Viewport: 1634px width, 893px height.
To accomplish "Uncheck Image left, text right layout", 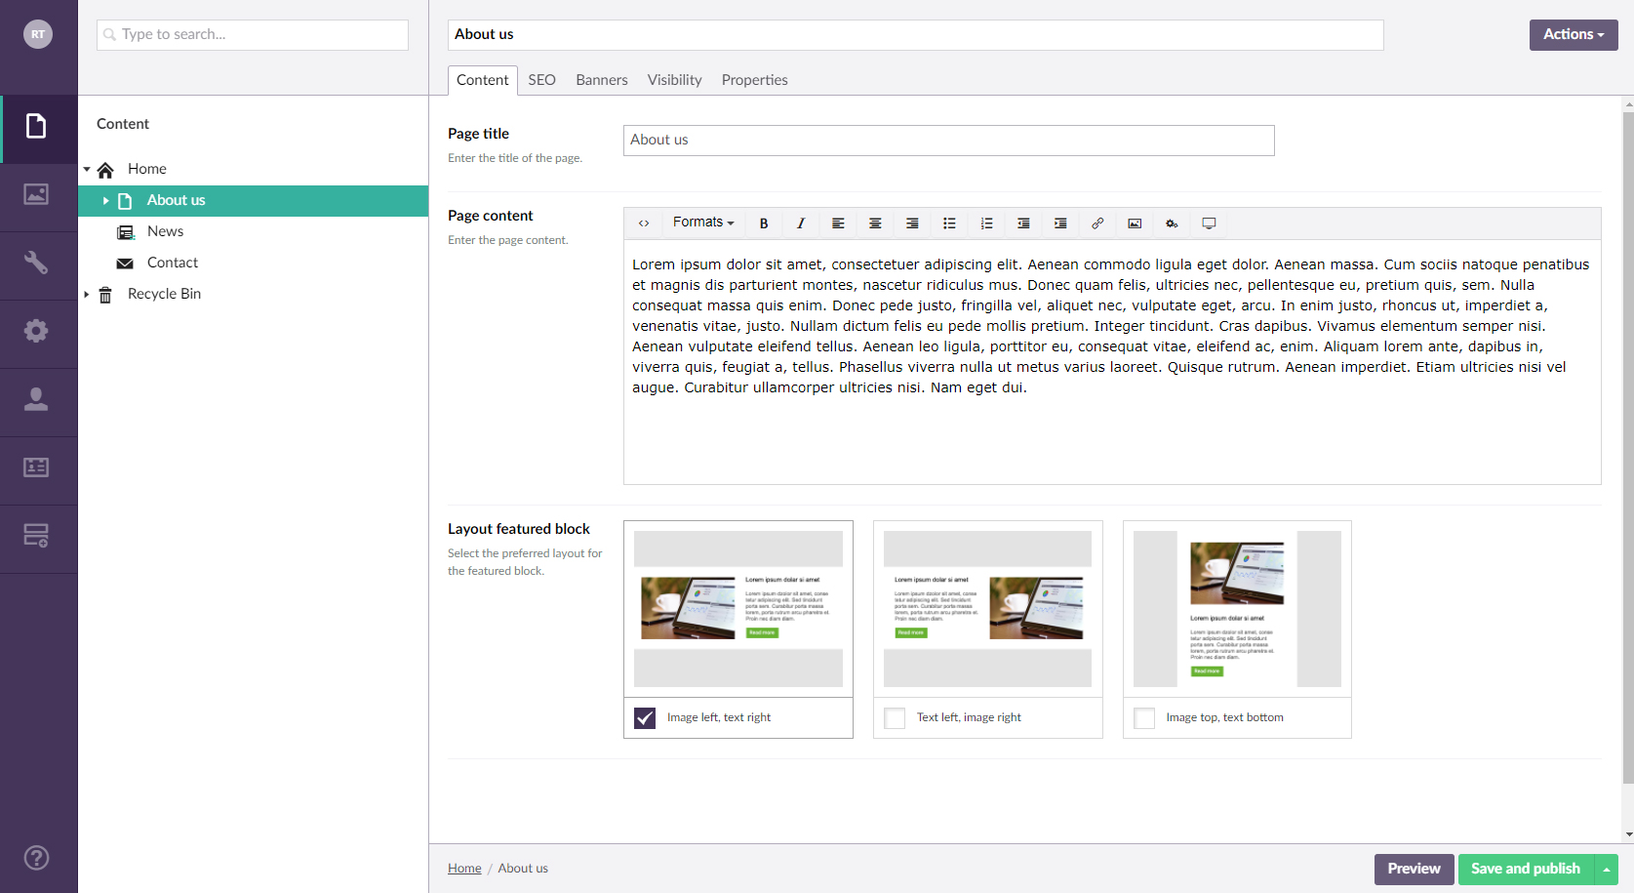I will 645,718.
